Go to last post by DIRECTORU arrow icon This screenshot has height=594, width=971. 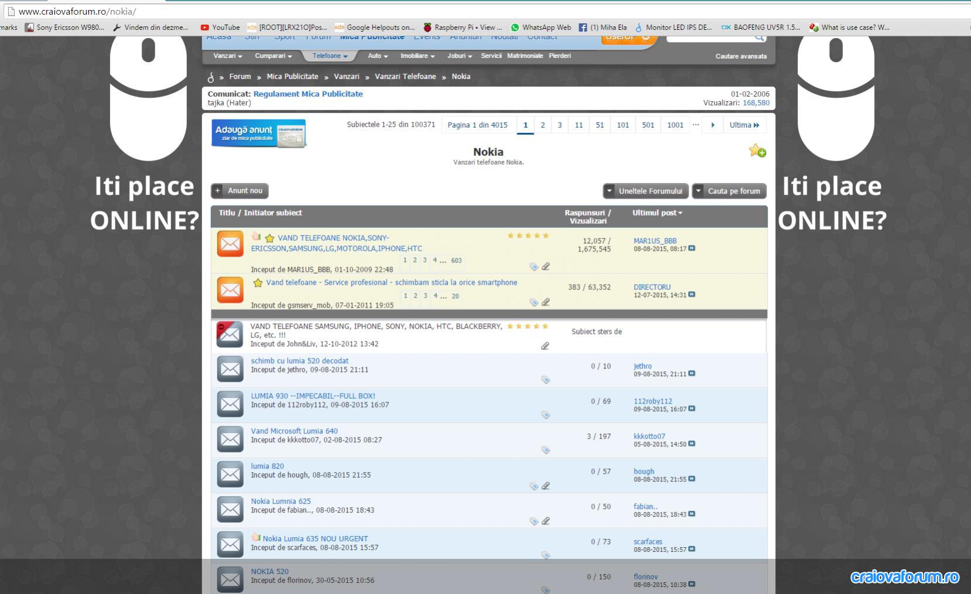(x=692, y=295)
